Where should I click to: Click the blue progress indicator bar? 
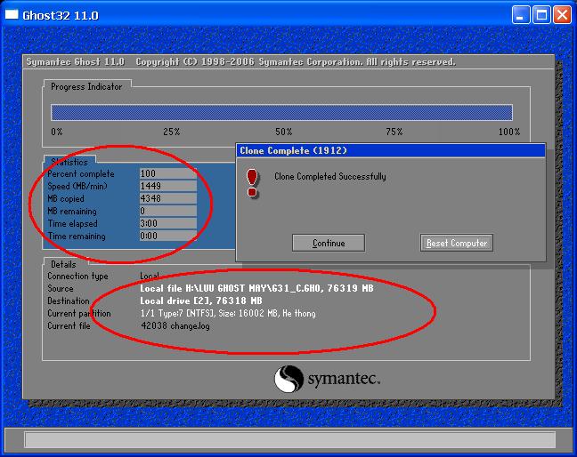pyautogui.click(x=281, y=112)
